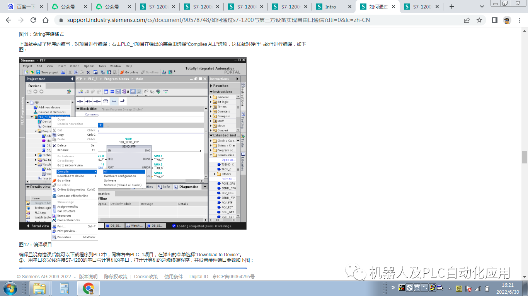This screenshot has width=528, height=296.
Task: Open Windows Explorer from the taskbar
Action: (39, 288)
